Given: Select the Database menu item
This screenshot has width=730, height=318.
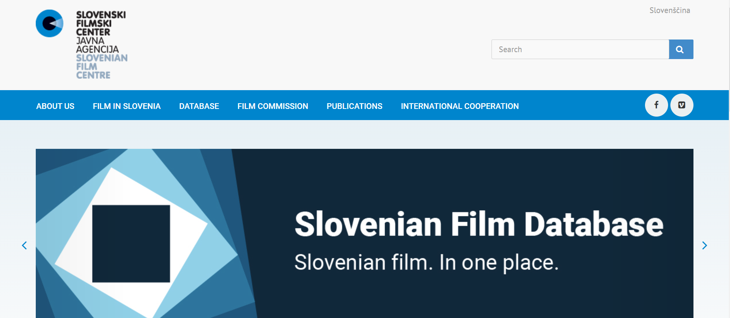Looking at the screenshot, I should (x=199, y=106).
